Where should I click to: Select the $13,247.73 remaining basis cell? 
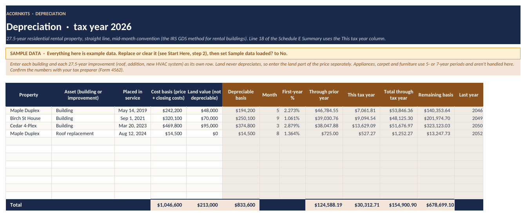[435, 134]
